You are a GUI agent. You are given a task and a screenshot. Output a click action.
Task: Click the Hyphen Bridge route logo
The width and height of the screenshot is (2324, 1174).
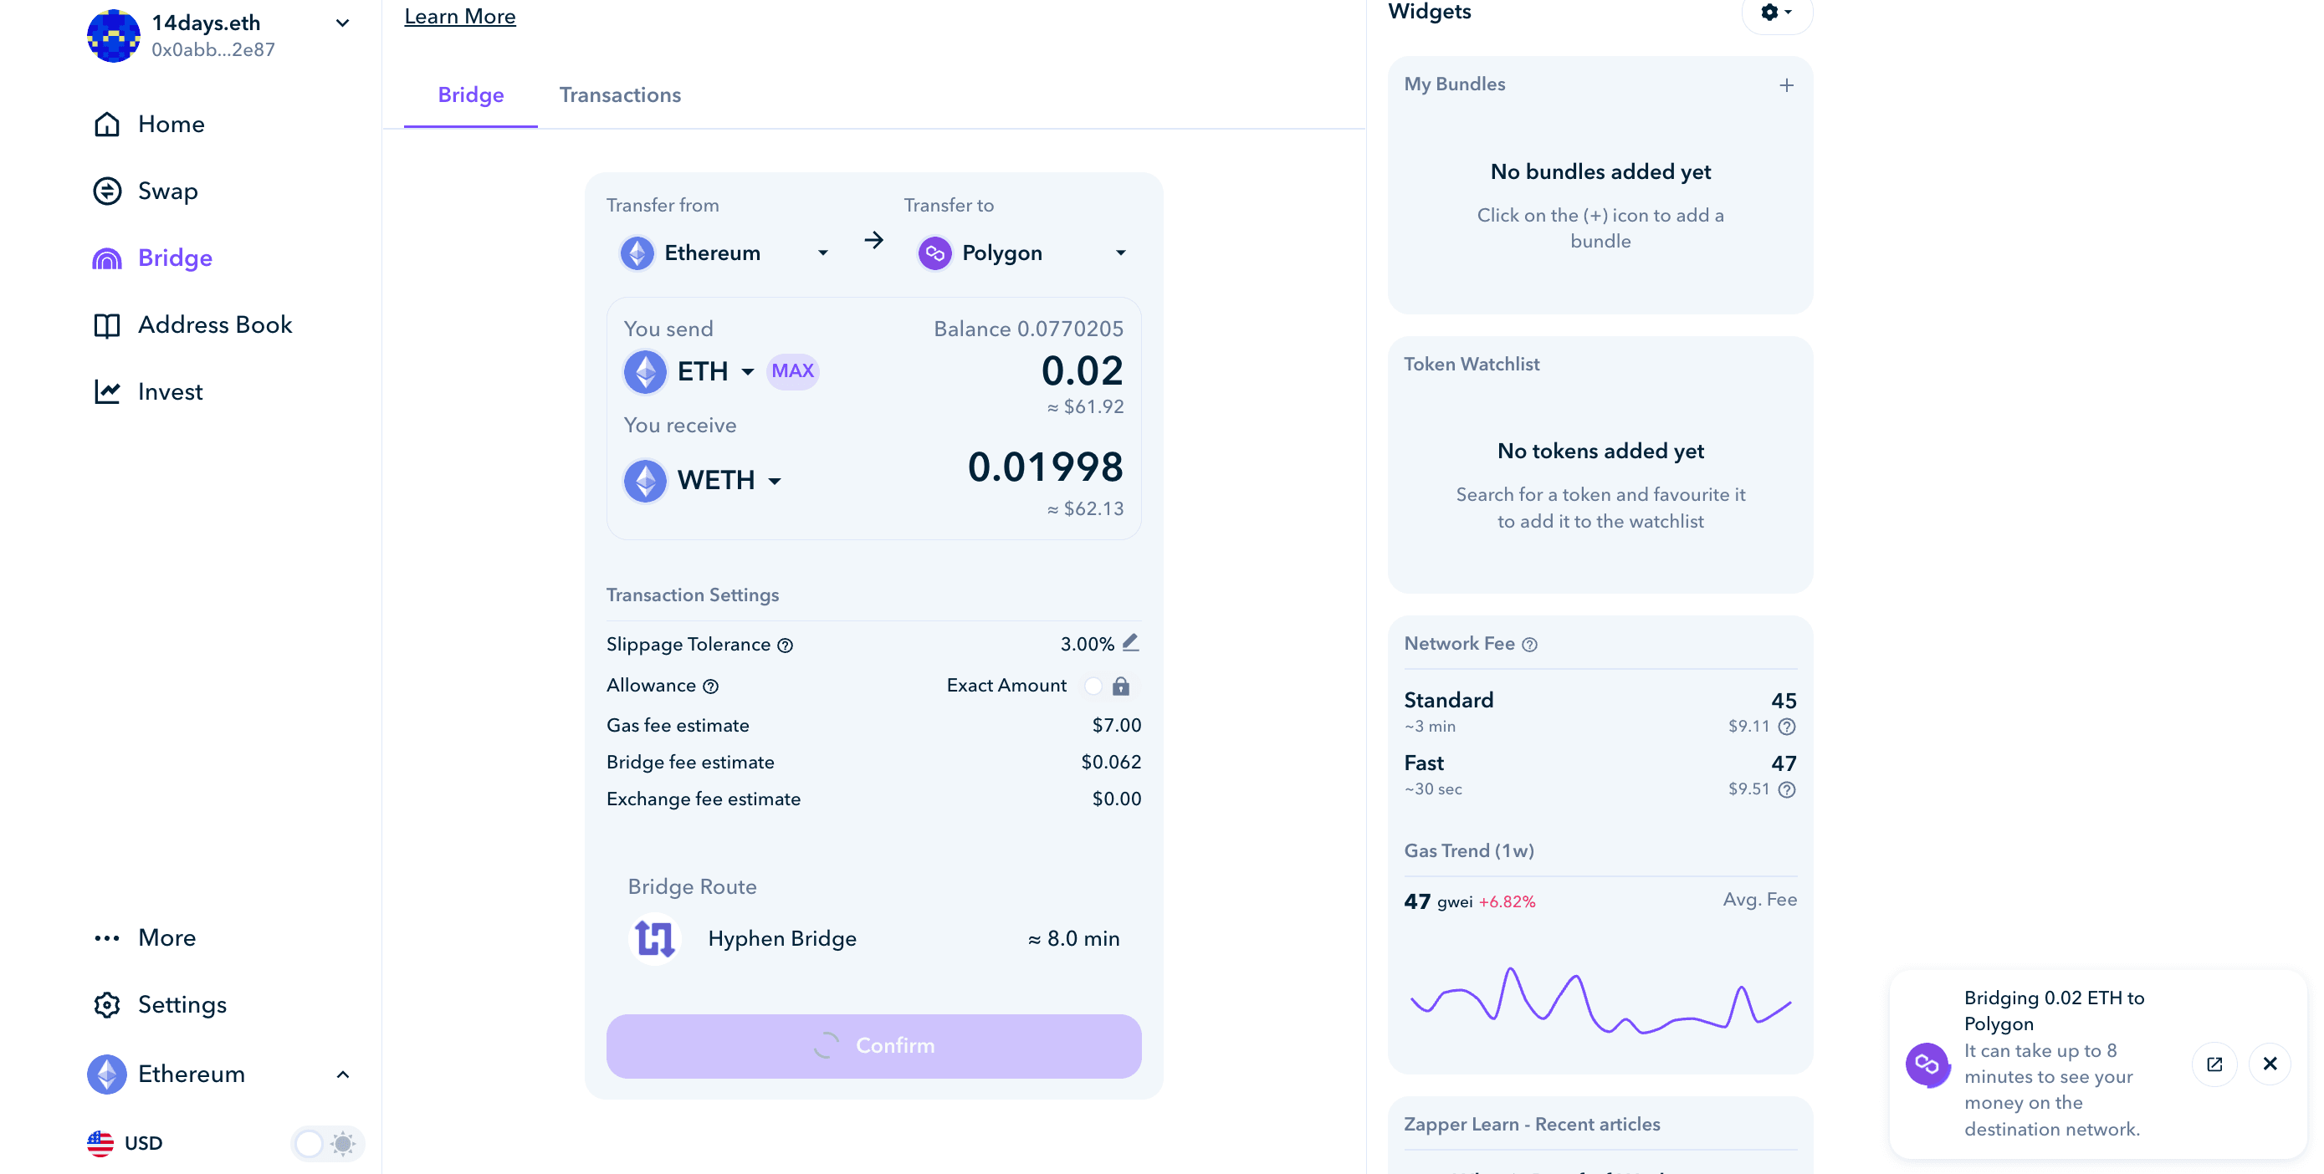point(655,939)
